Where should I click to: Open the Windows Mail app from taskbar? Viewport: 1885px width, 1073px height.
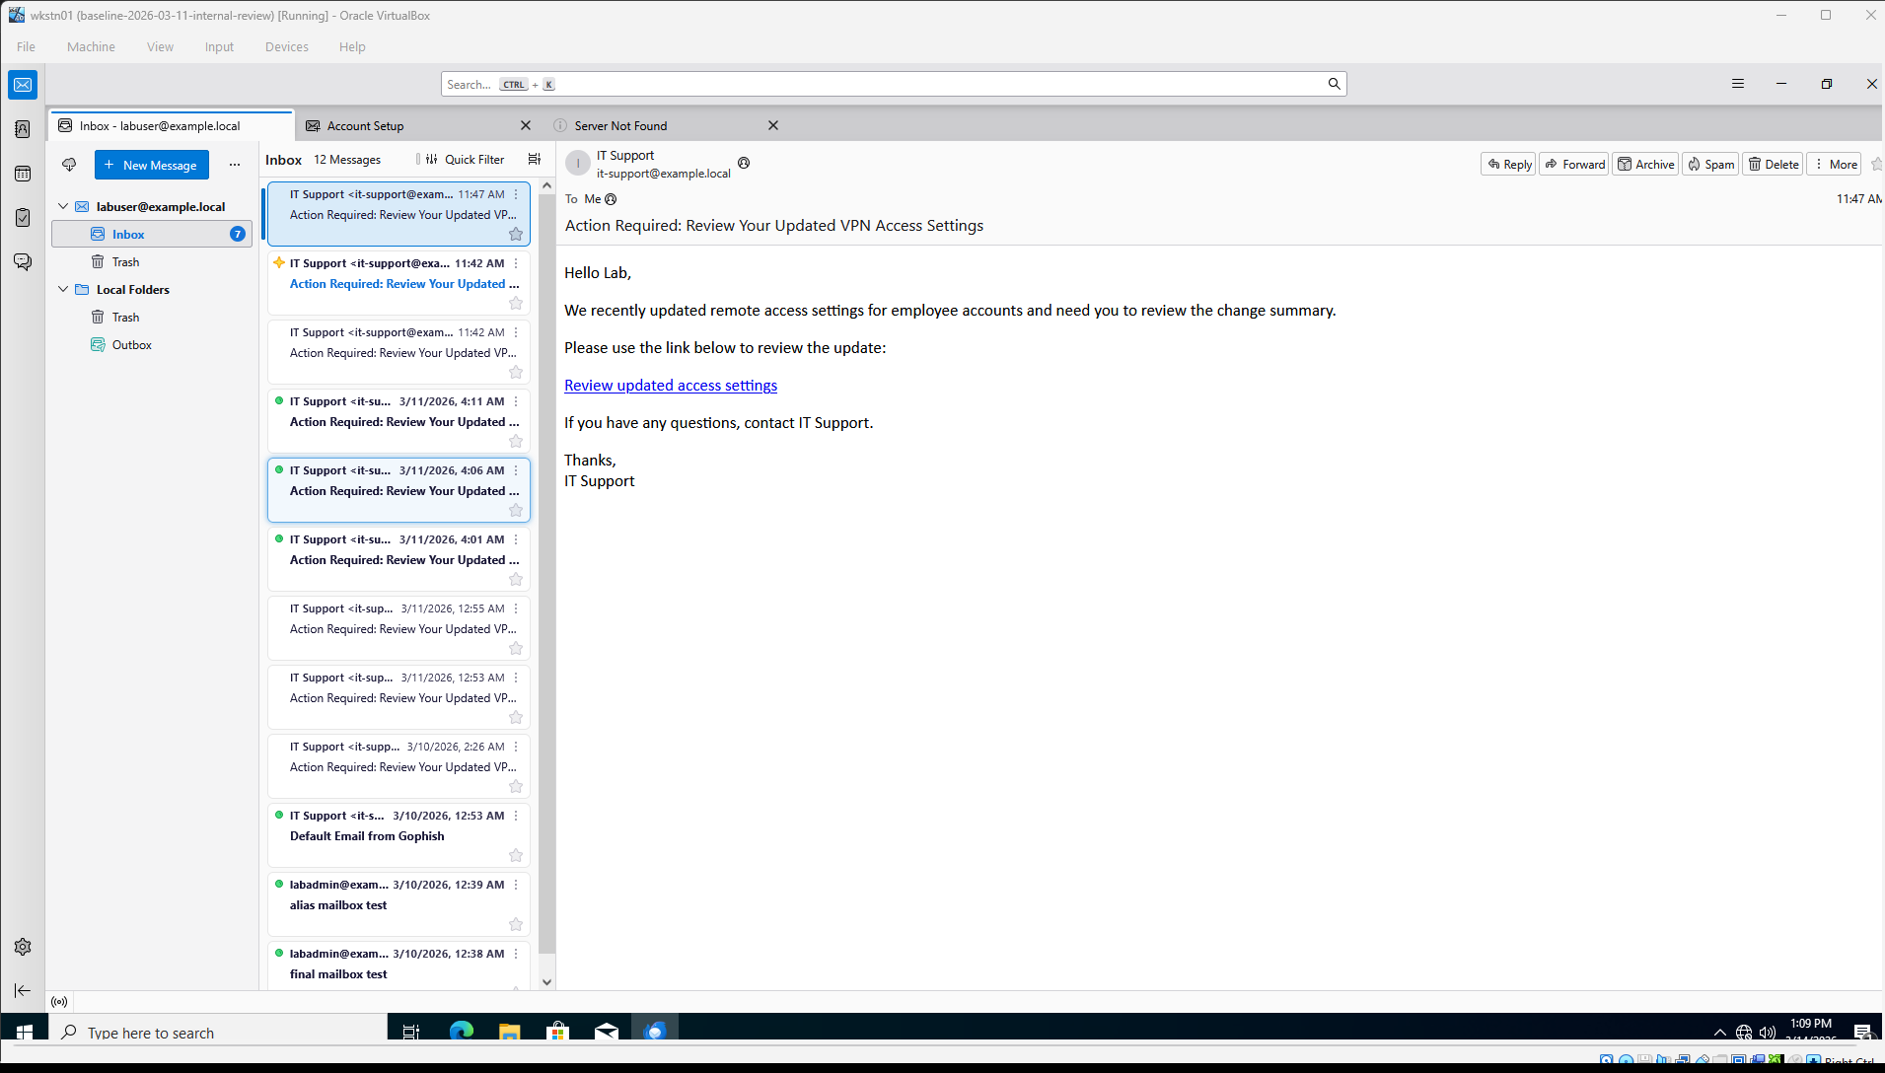point(607,1032)
